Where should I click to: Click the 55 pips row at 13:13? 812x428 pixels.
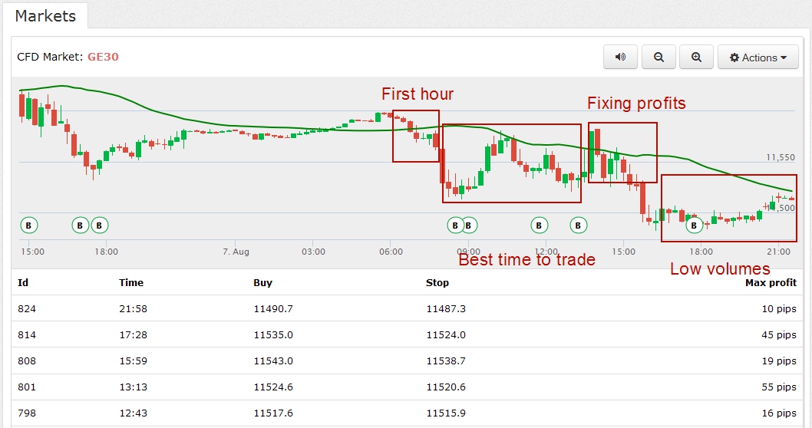point(407,387)
